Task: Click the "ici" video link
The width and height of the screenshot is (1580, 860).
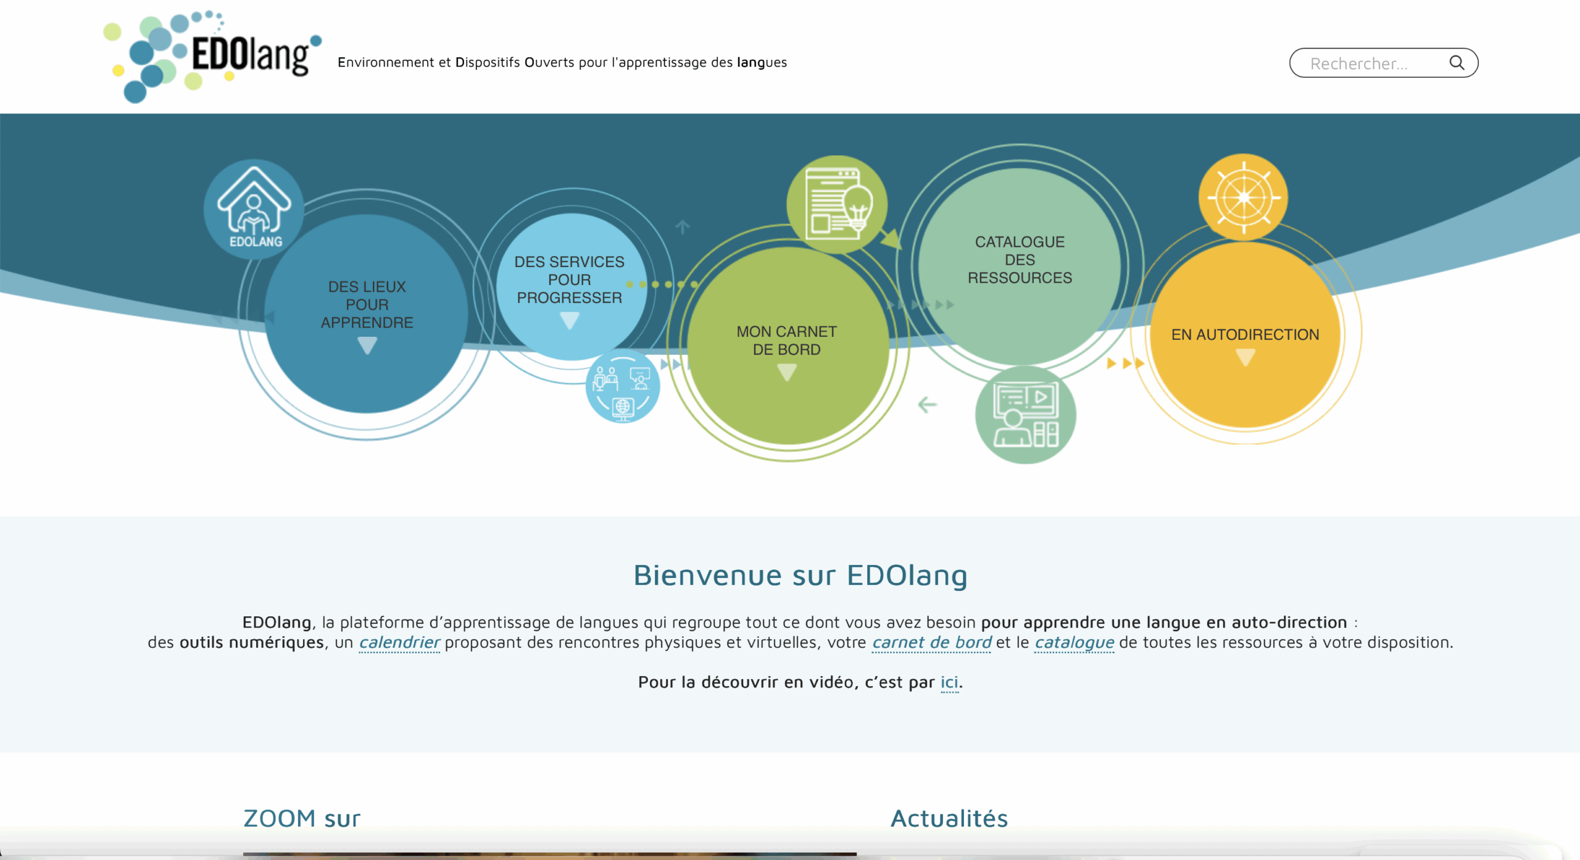Action: 949,682
